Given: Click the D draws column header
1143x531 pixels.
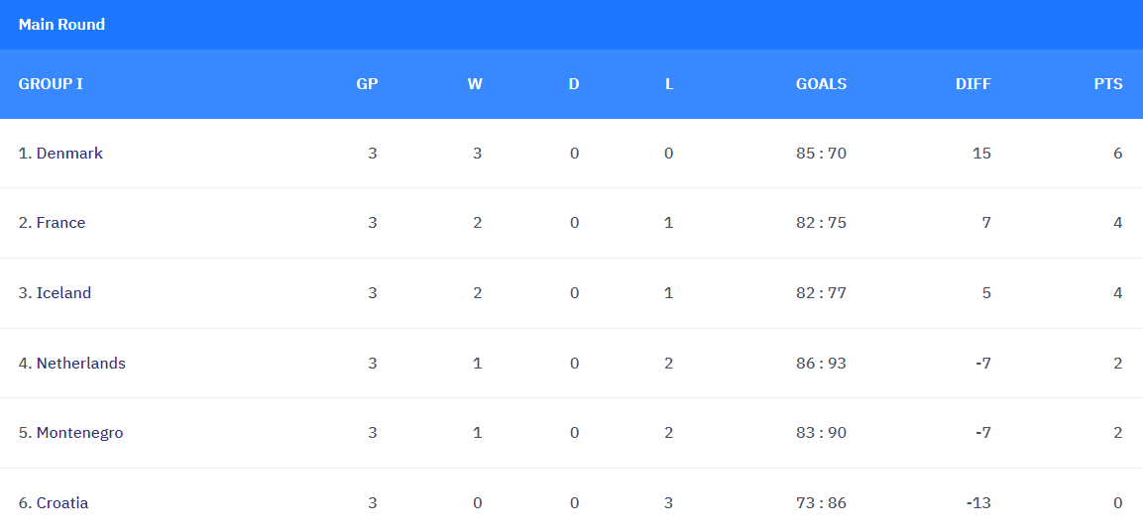Looking at the screenshot, I should click(x=574, y=84).
